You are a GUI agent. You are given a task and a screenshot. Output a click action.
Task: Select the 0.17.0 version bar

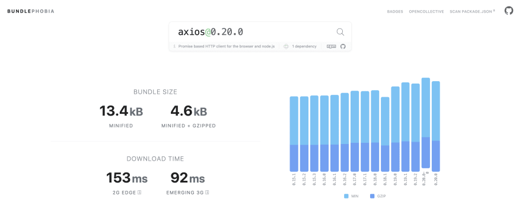point(355,132)
